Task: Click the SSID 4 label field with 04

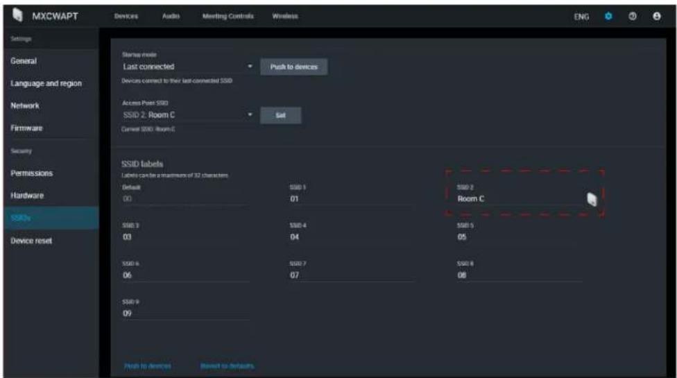Action: pyautogui.click(x=352, y=237)
